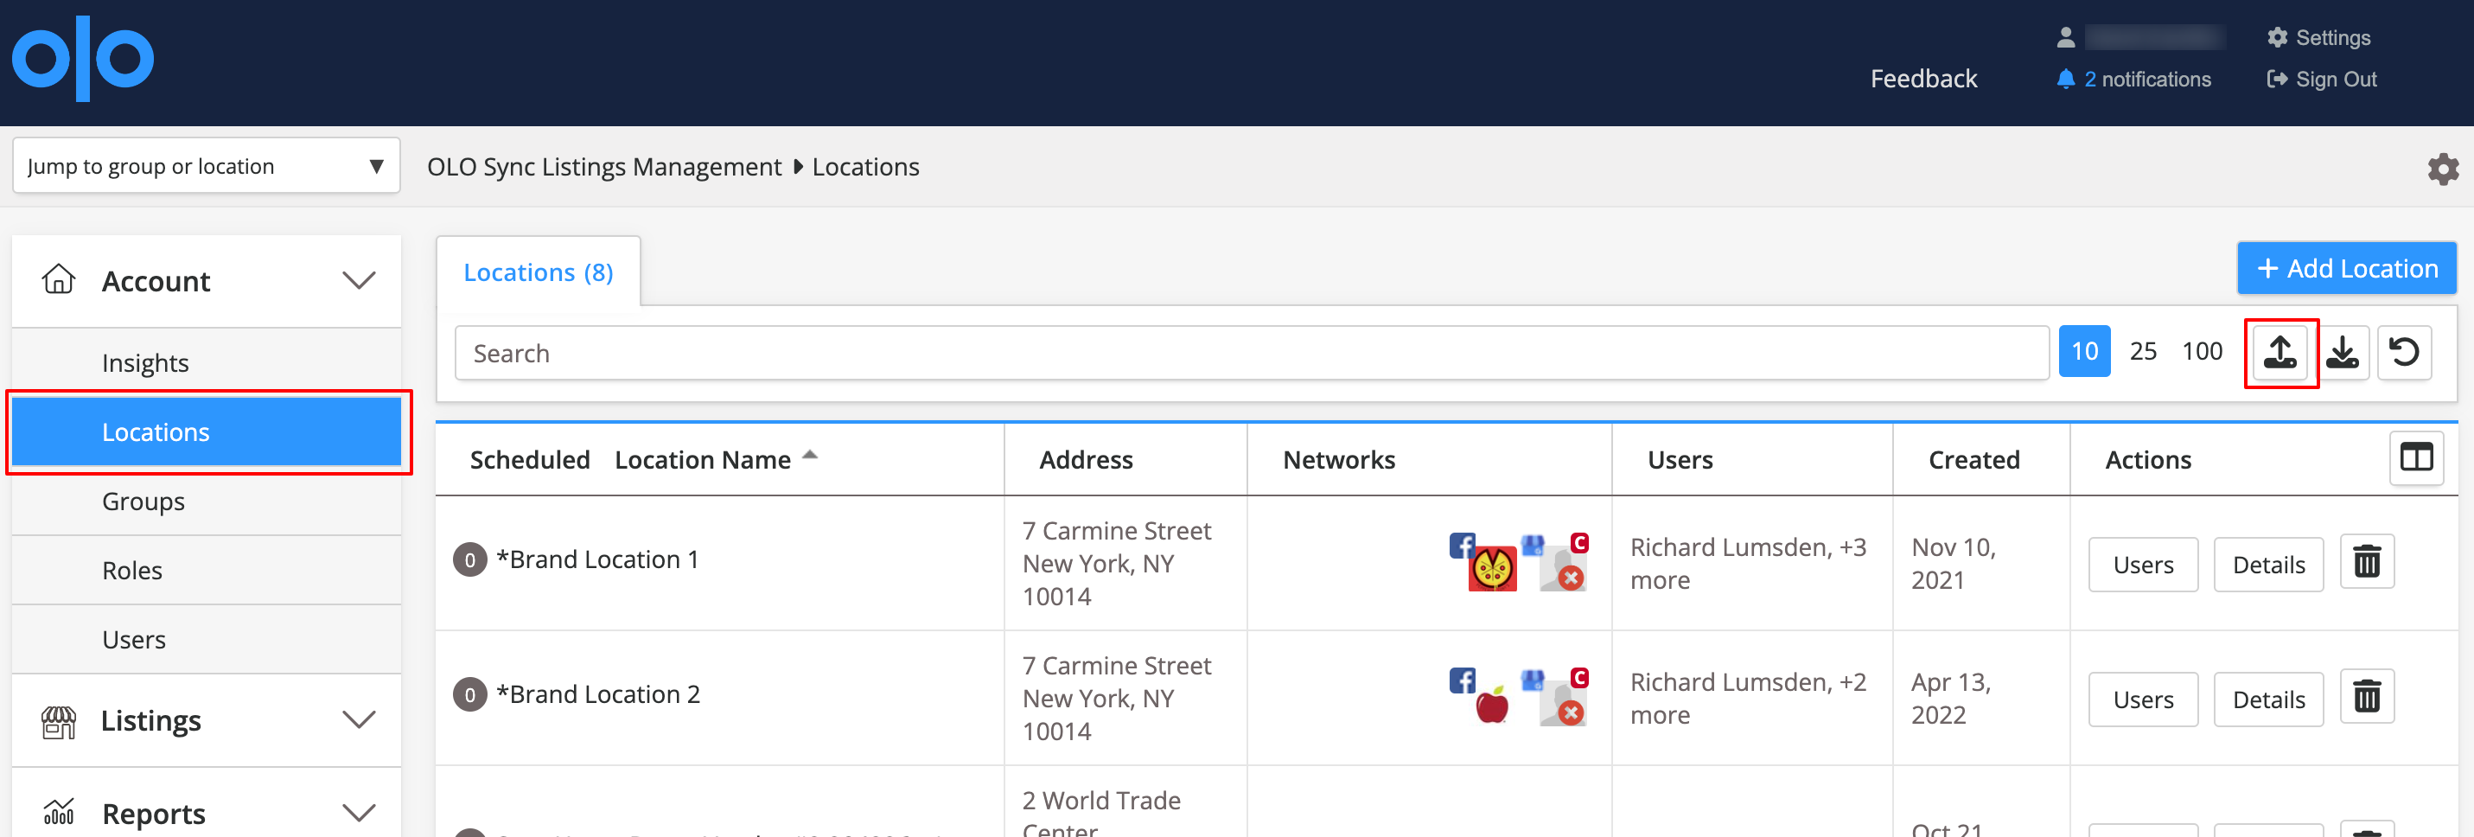Focus the Search field
Image resolution: width=2474 pixels, height=837 pixels.
pyautogui.click(x=1252, y=353)
